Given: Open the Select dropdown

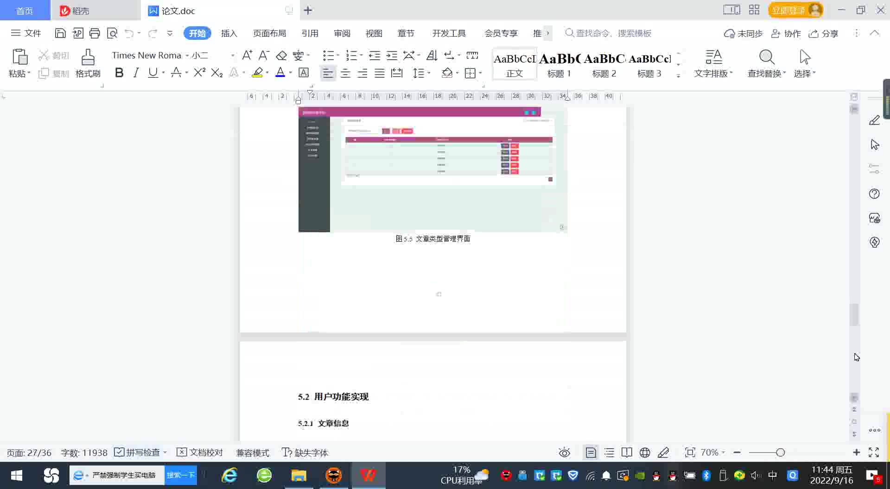Looking at the screenshot, I should 805,73.
